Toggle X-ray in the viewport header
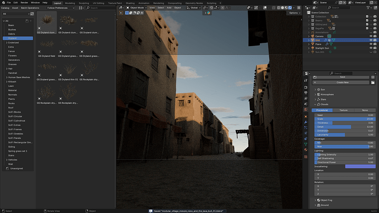The image size is (379, 213). coord(274,8)
